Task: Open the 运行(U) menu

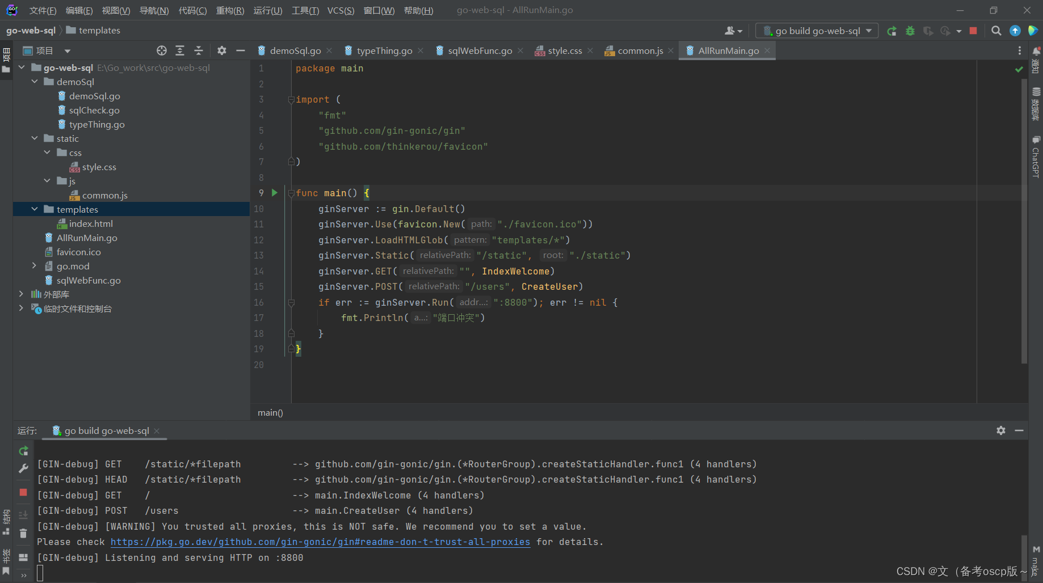Action: (268, 10)
